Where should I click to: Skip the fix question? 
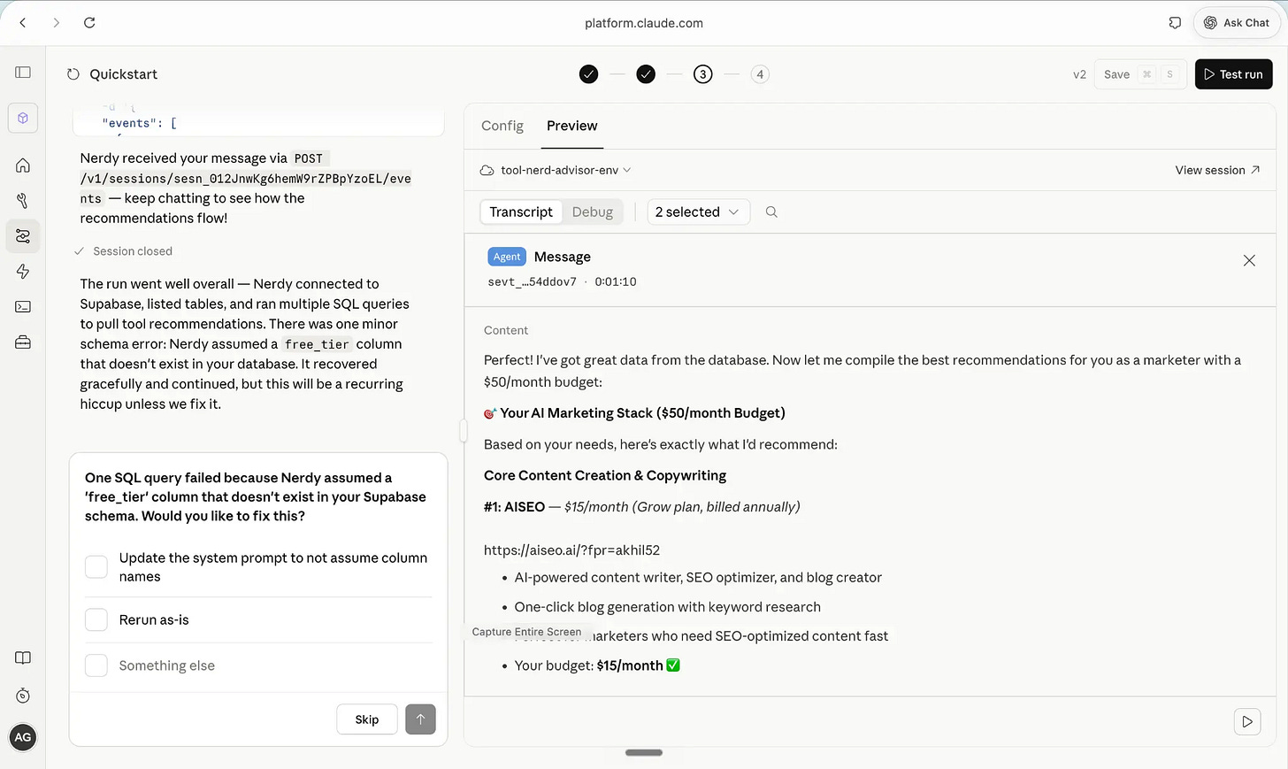coord(367,719)
